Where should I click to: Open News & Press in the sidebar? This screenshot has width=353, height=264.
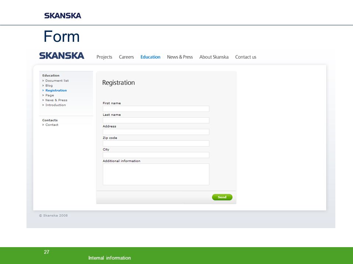[56, 100]
